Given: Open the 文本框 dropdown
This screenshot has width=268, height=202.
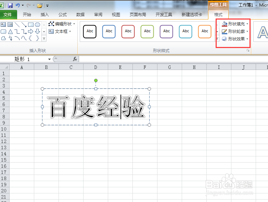Looking at the screenshot, I should (x=60, y=31).
